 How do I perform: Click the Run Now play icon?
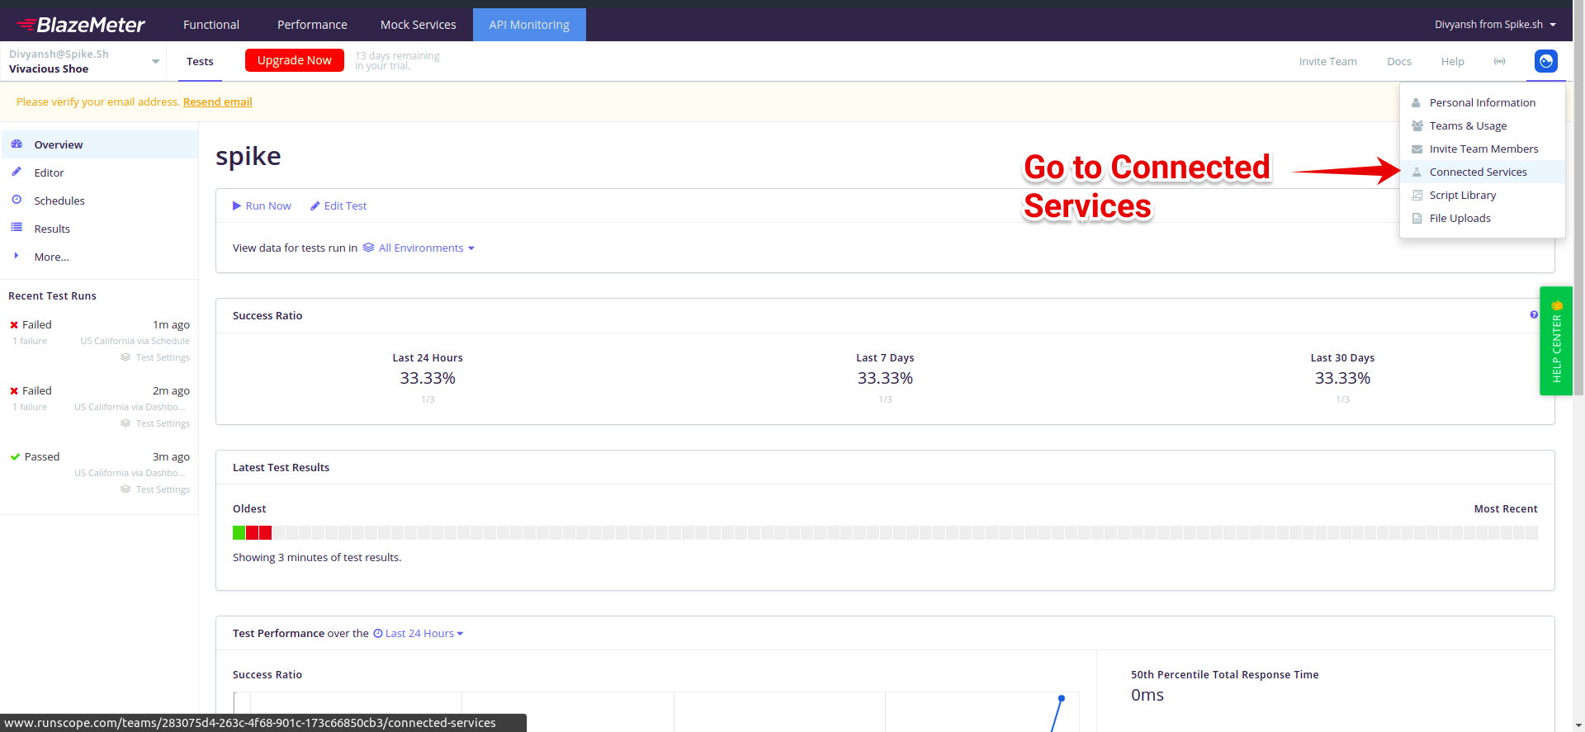pyautogui.click(x=237, y=205)
